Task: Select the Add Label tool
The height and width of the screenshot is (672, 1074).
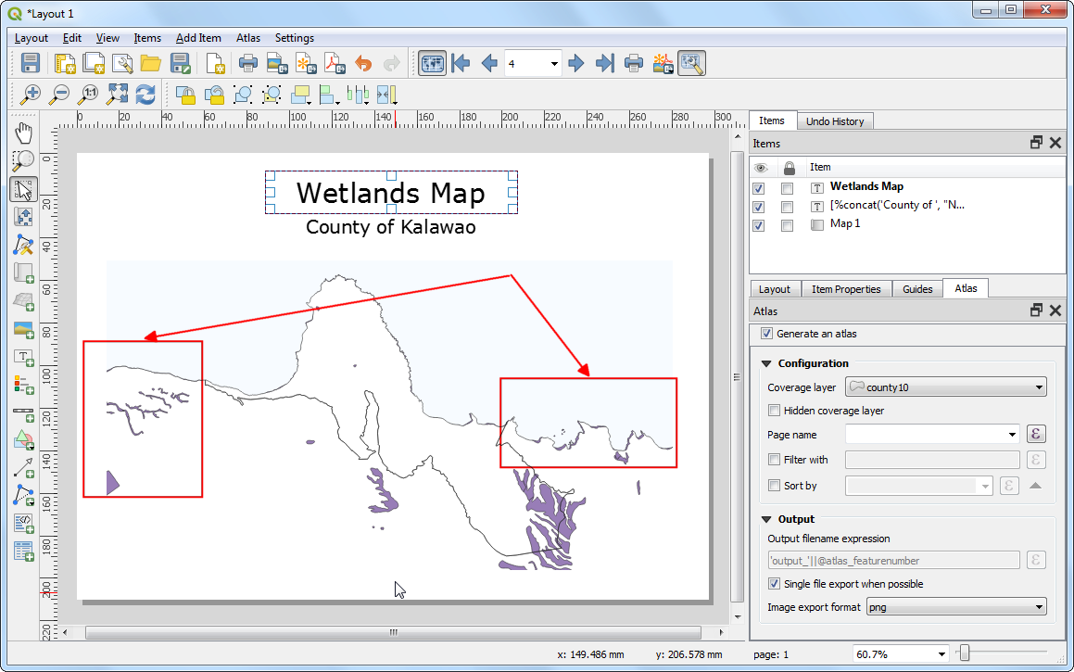Action: pos(24,357)
